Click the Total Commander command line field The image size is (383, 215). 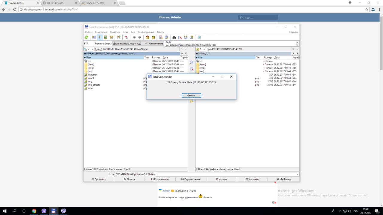tap(227, 174)
